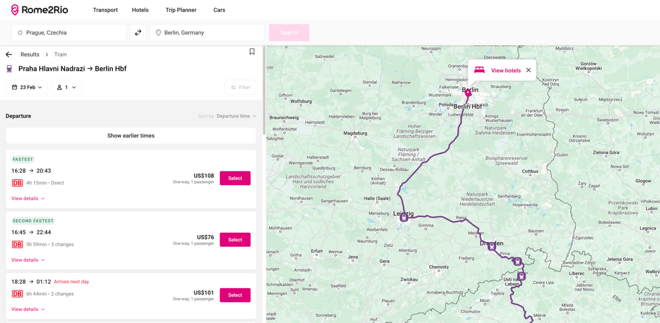Open Trip Planner in top navigation
The height and width of the screenshot is (323, 660).
181,10
